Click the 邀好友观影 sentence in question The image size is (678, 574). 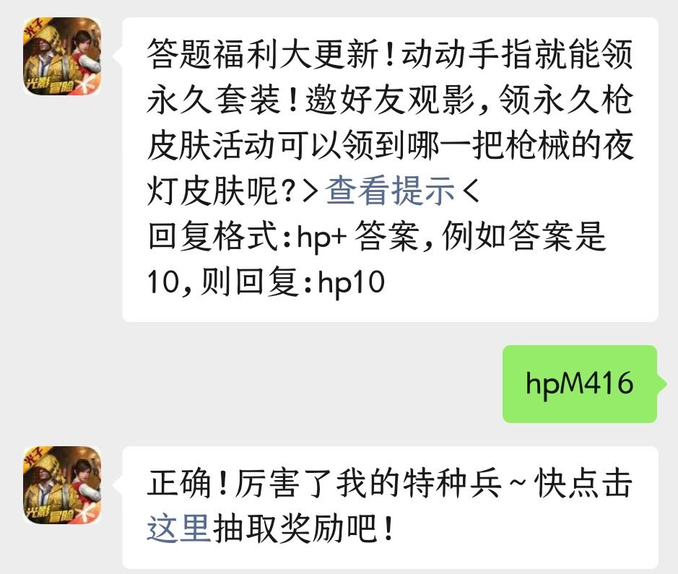pos(390,100)
